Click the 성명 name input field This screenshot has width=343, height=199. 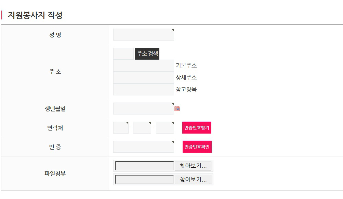pos(144,35)
